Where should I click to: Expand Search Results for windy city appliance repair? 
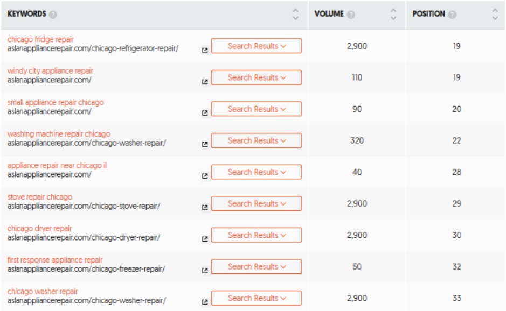(257, 77)
